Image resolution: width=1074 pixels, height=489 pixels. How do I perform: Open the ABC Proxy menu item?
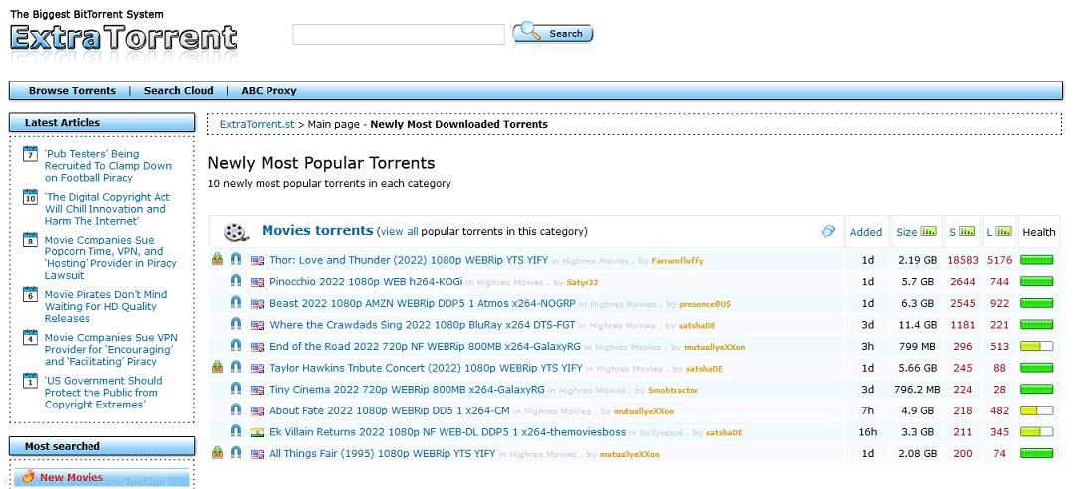268,91
